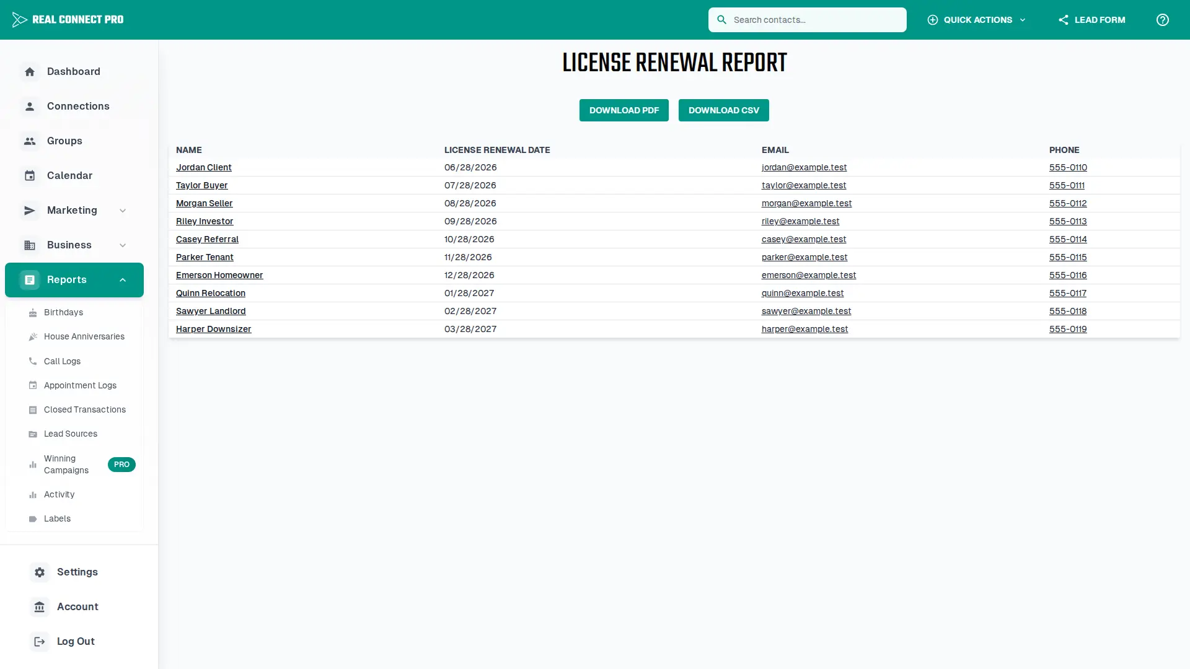The width and height of the screenshot is (1190, 669).
Task: Click the License Renewal Date column header
Action: [496, 150]
